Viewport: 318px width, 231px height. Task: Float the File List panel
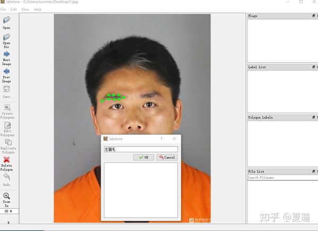coord(314,171)
